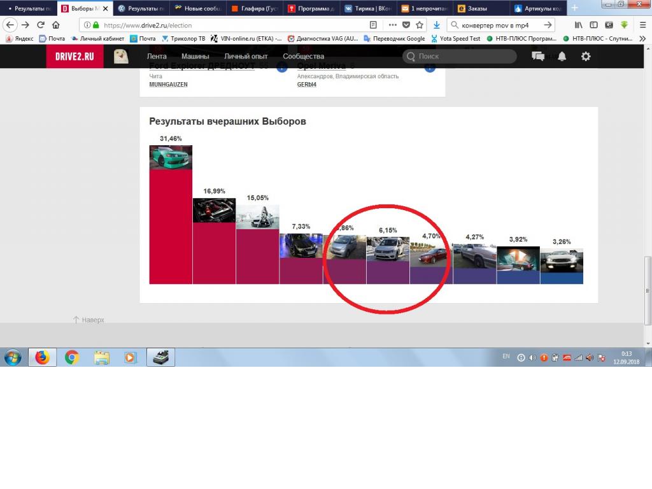This screenshot has width=652, height=489.
Task: Open the car thumbnail with 6,15%
Action: pyautogui.click(x=388, y=249)
